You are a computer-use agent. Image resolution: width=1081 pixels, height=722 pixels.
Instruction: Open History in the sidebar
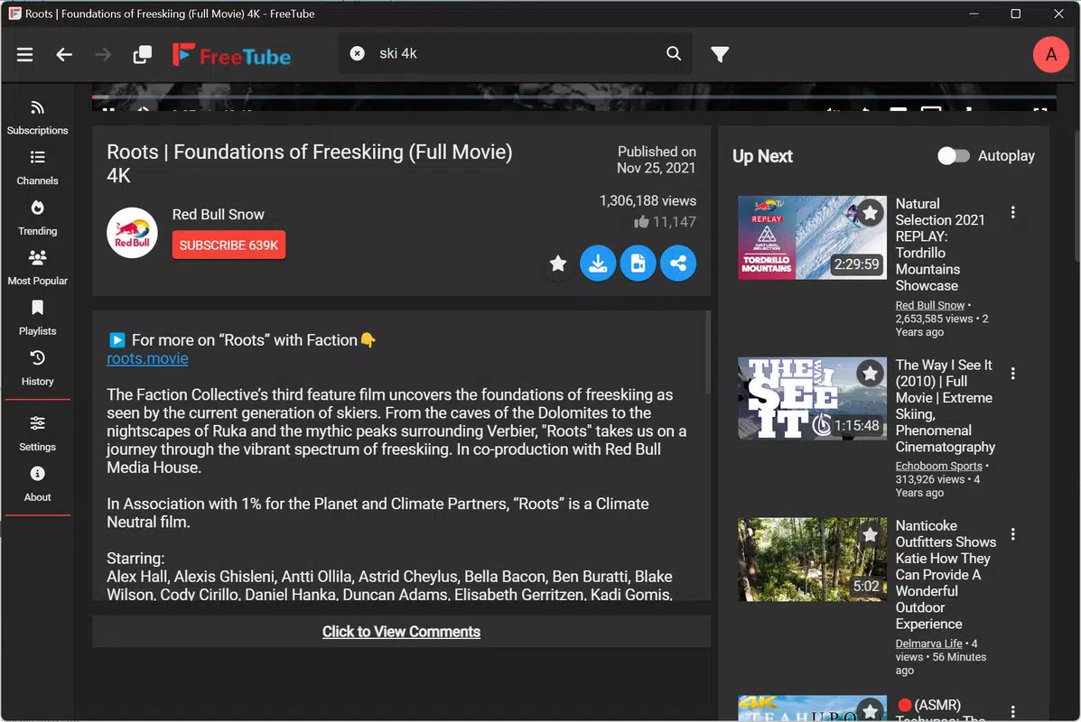(37, 368)
